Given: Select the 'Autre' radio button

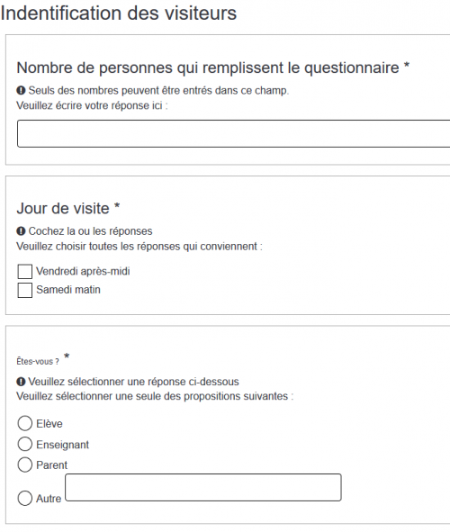Looking at the screenshot, I should tap(25, 499).
